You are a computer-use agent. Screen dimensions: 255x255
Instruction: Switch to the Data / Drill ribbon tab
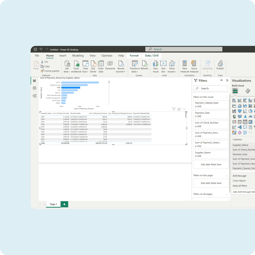152,55
